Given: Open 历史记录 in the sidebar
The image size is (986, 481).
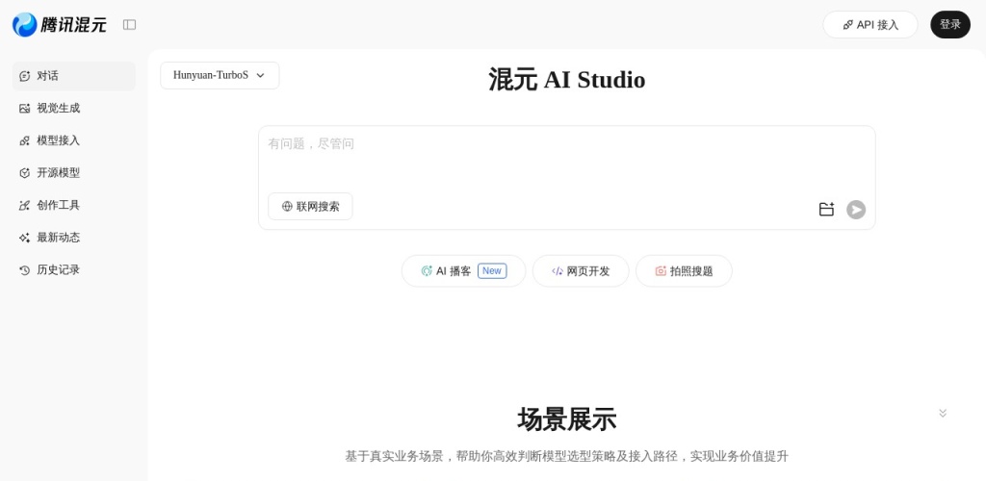Looking at the screenshot, I should click(74, 270).
